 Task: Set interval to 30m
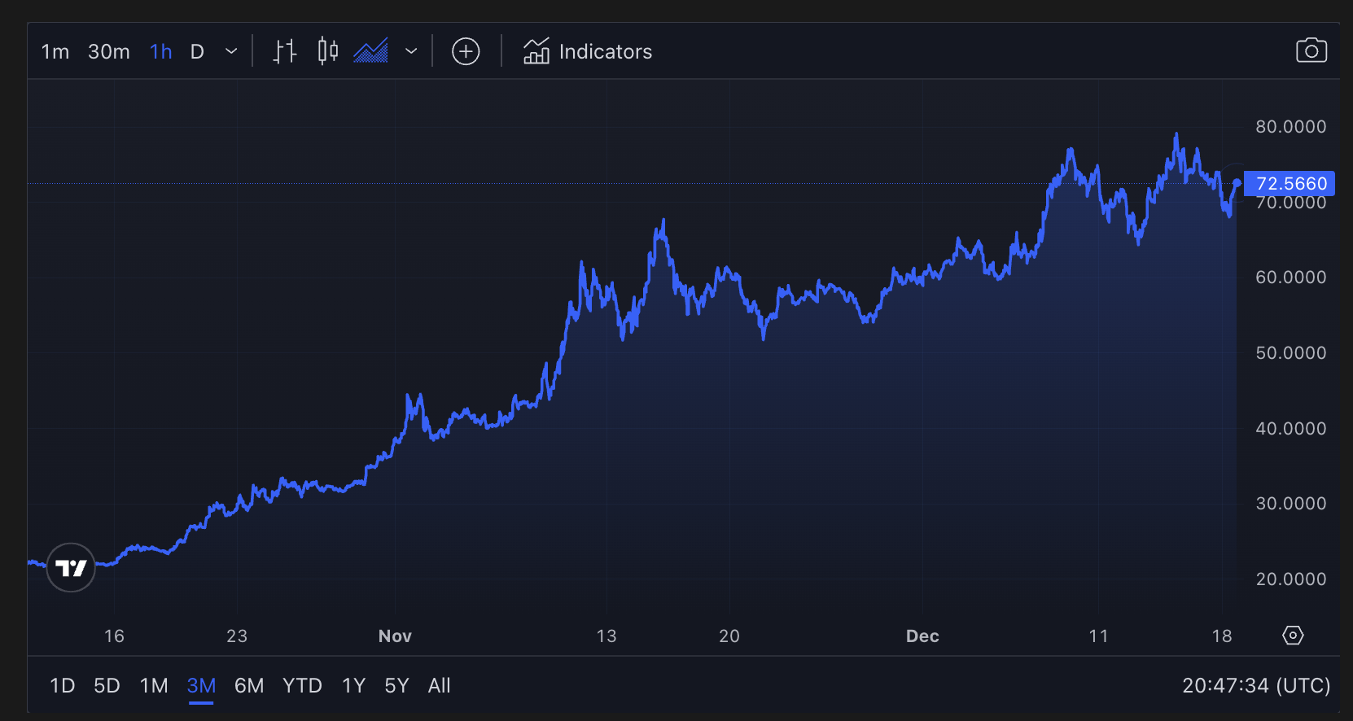109,52
